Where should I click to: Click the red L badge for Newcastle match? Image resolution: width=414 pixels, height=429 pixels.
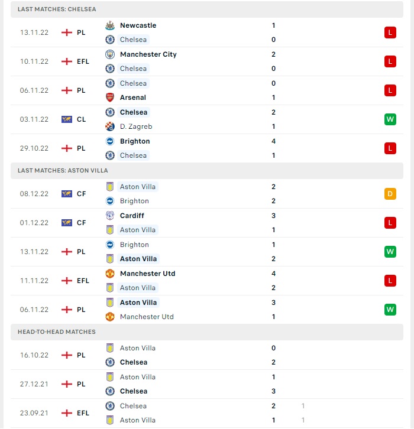point(390,32)
